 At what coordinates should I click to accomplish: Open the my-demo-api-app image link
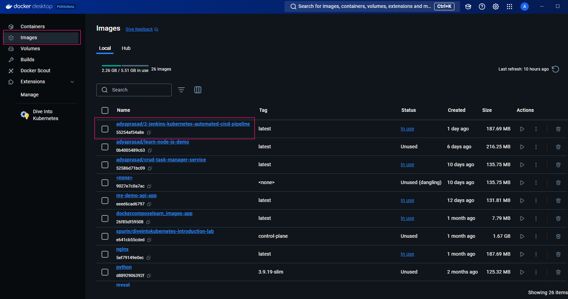click(x=136, y=195)
